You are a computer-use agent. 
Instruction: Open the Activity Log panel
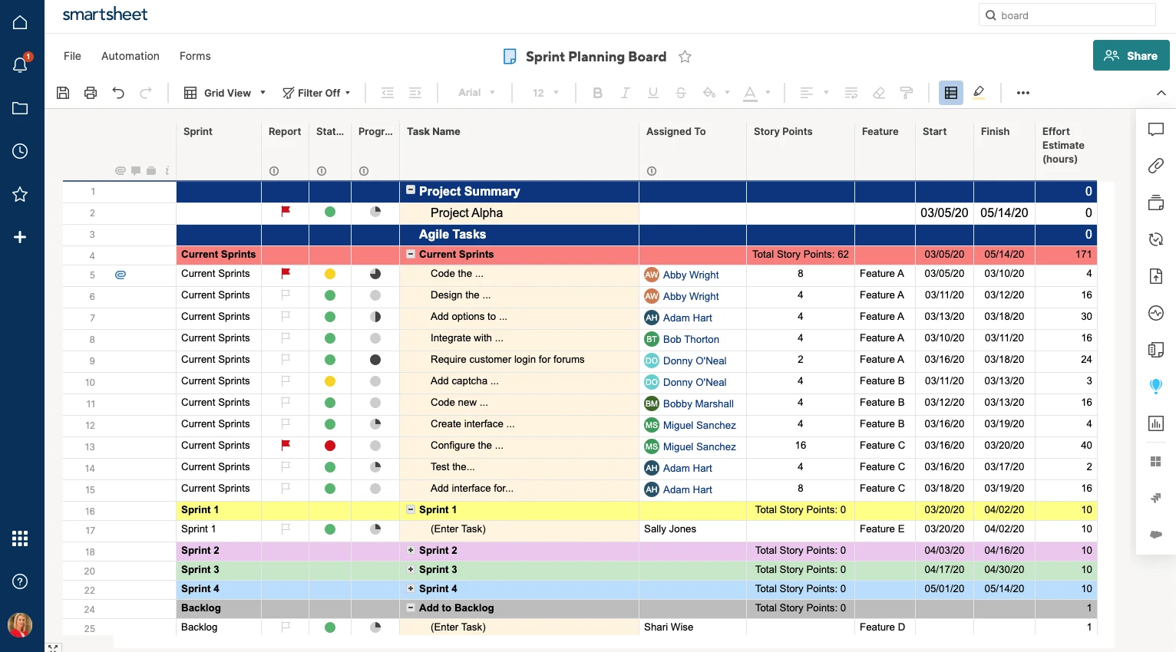(1156, 313)
